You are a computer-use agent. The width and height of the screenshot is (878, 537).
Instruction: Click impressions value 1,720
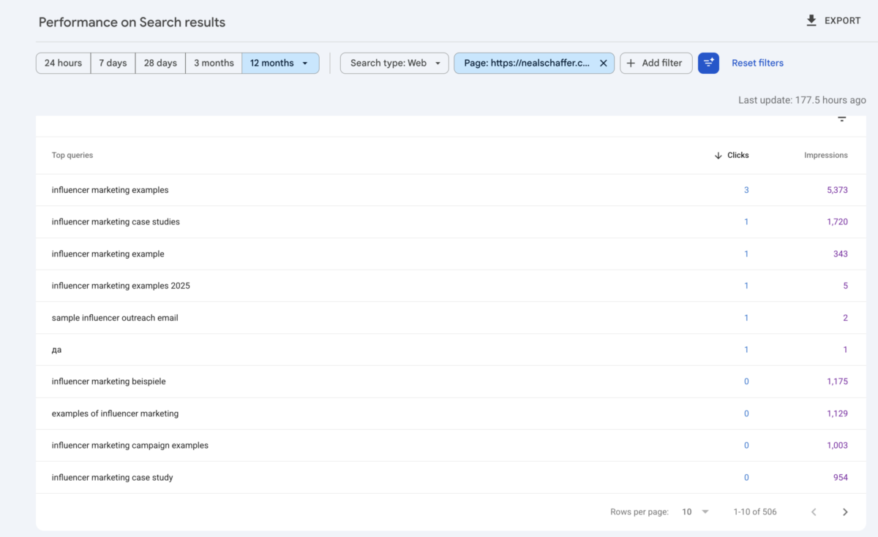click(837, 222)
